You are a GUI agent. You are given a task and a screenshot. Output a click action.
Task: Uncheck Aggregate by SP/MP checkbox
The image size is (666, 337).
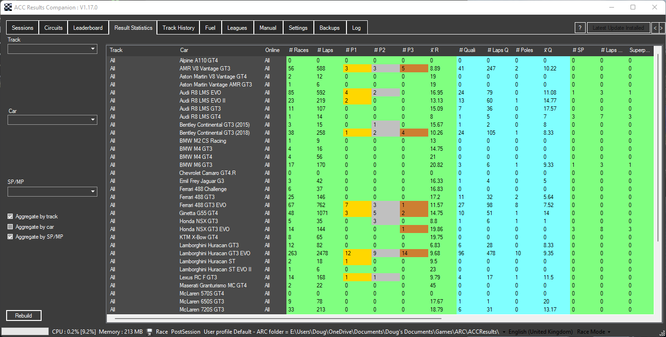(10, 237)
